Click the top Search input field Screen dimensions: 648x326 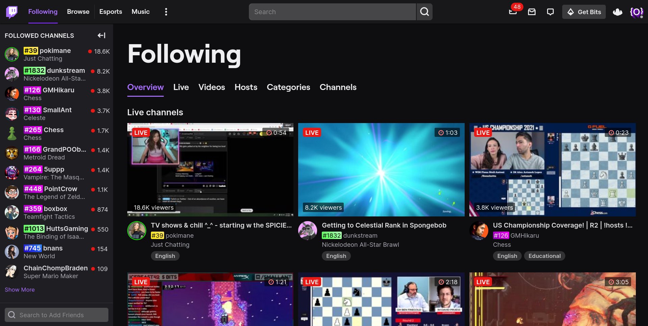(x=332, y=12)
